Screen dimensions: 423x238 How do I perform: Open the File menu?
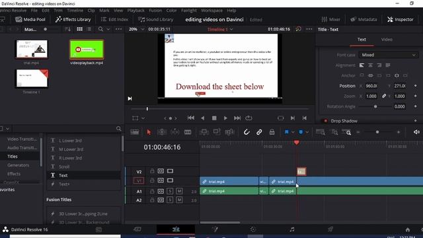click(x=34, y=11)
